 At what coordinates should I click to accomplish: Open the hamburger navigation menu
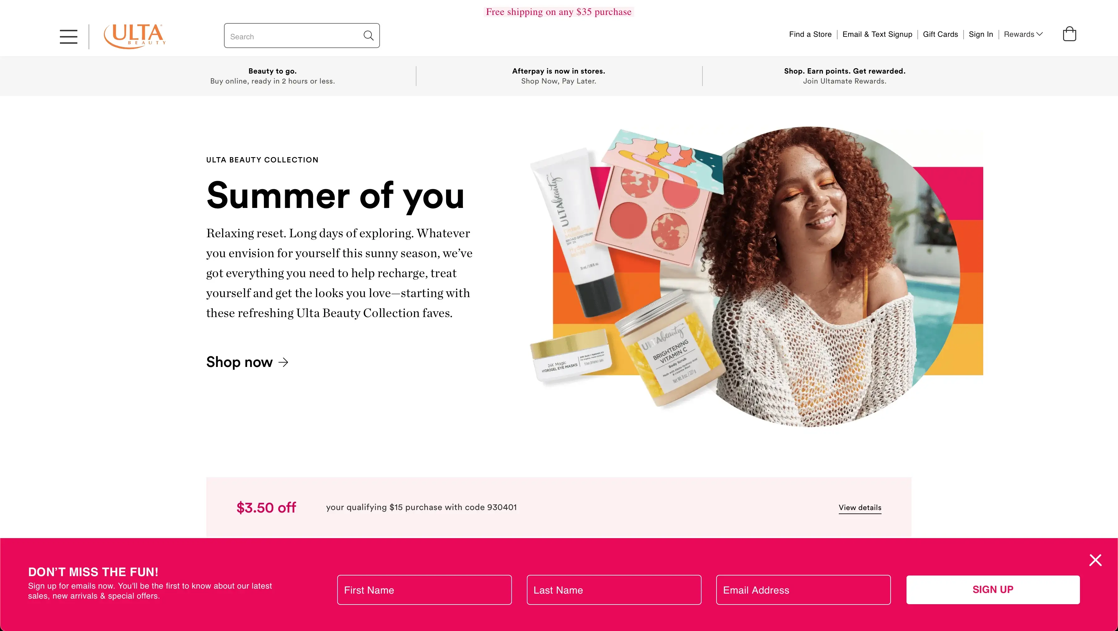pos(69,36)
